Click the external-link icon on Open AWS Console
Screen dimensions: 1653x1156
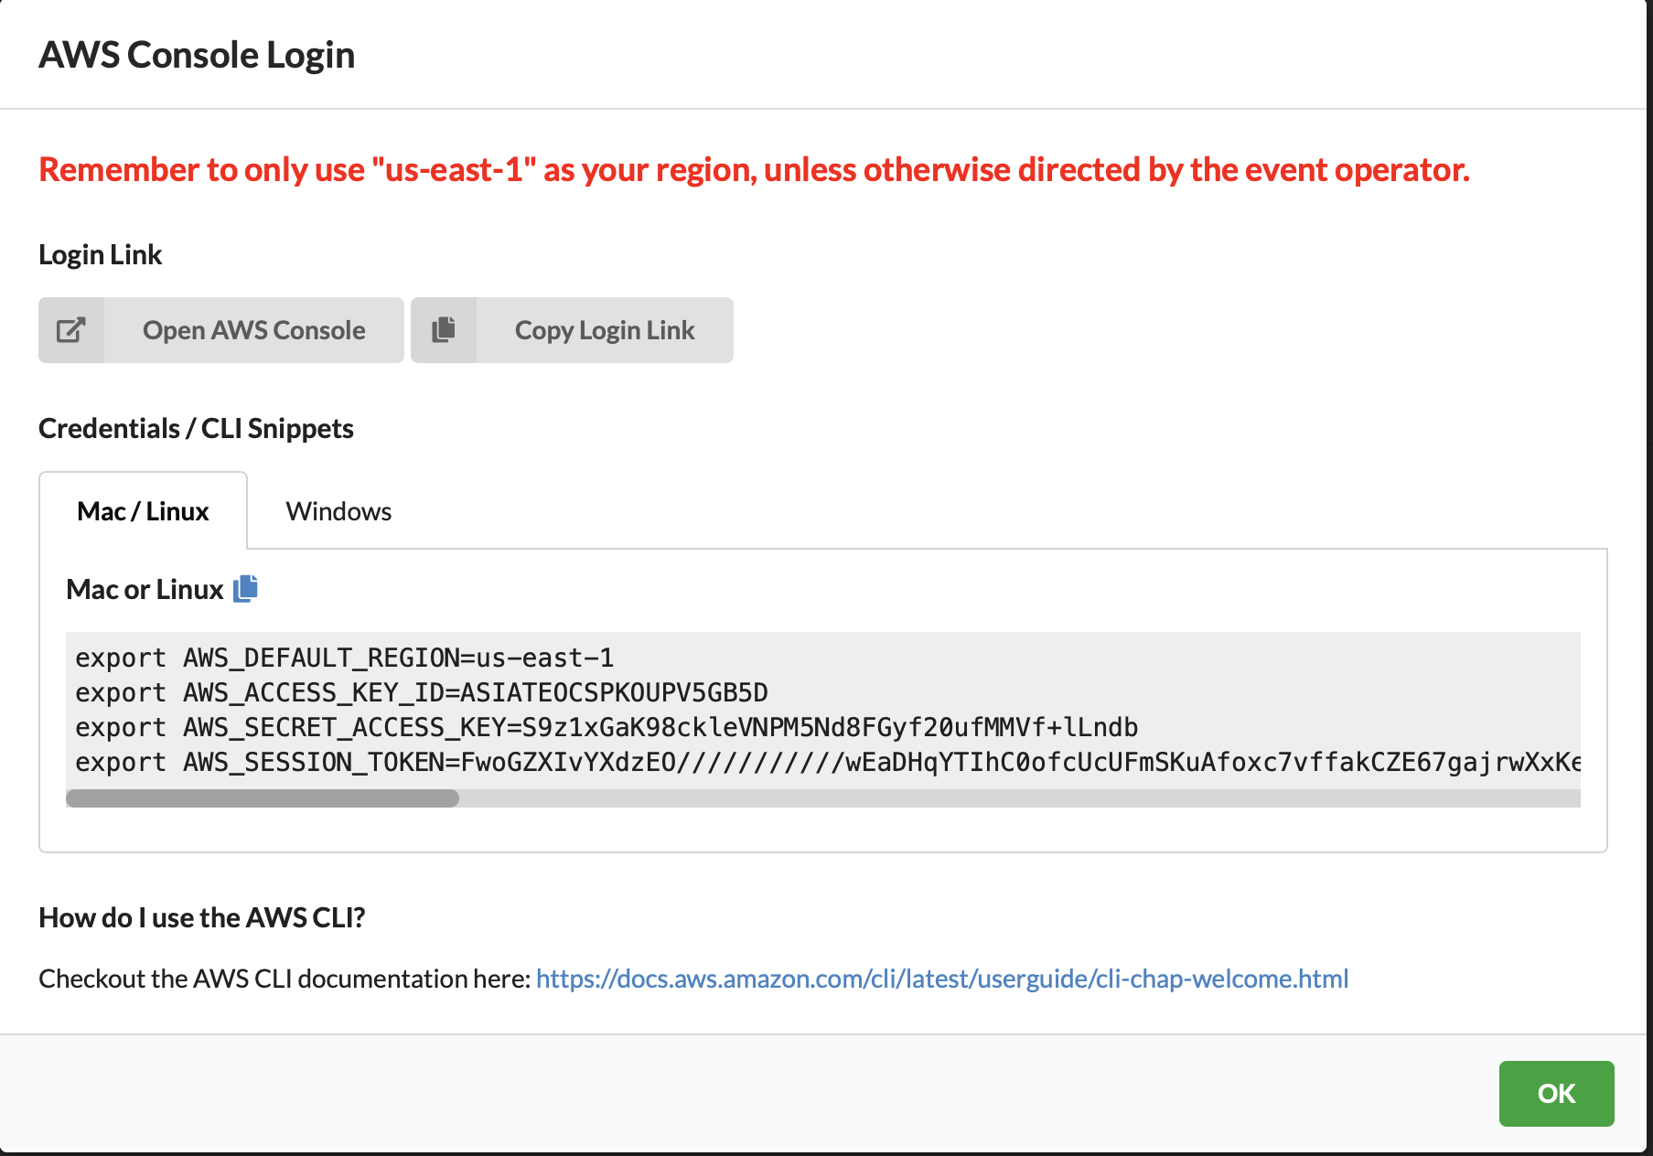(x=71, y=330)
